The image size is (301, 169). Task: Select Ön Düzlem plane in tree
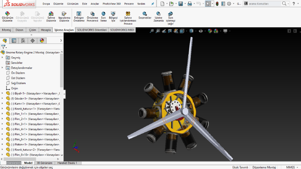[x=18, y=73]
